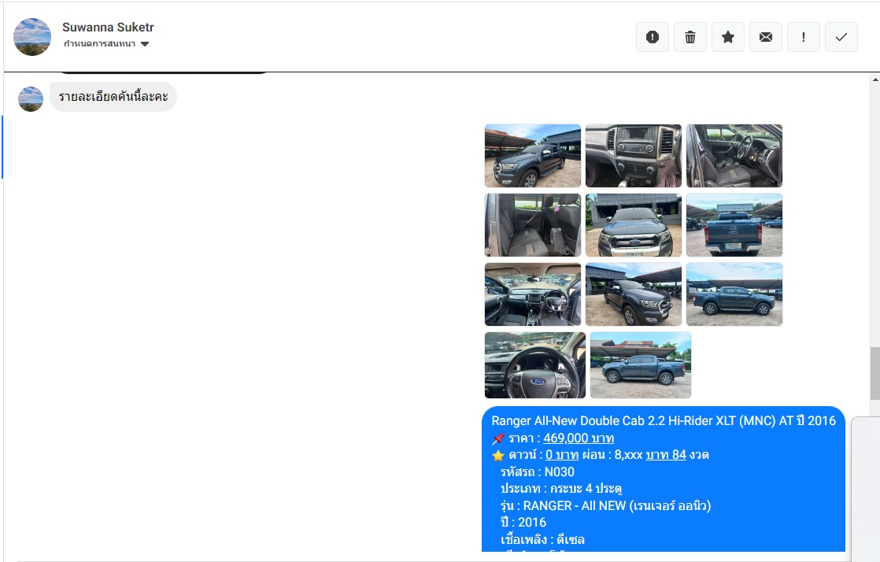Select the text line "ปี : 2016"

pos(523,522)
